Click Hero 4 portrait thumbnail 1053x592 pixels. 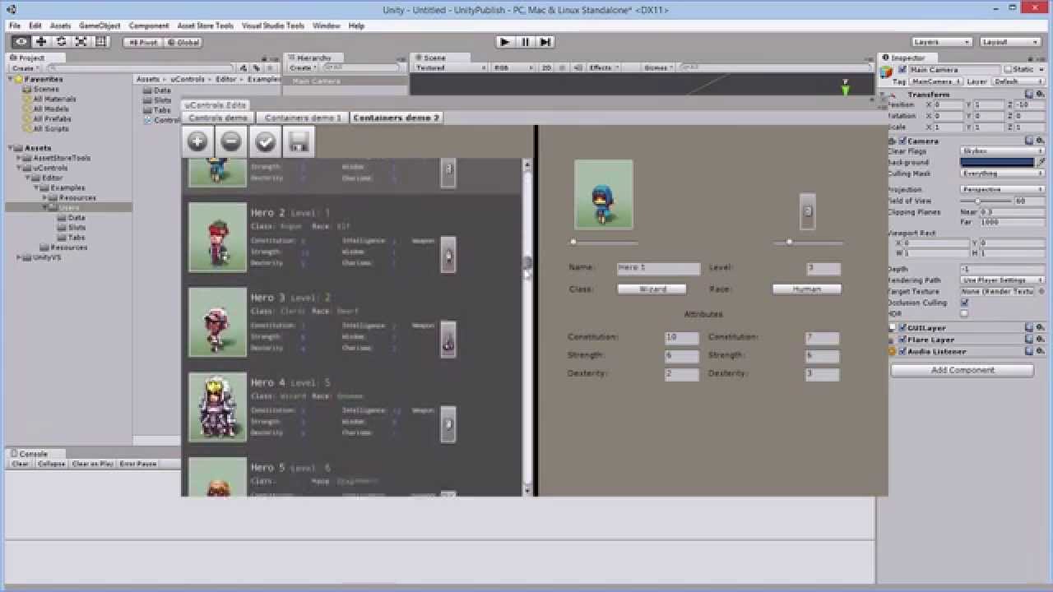(x=217, y=407)
